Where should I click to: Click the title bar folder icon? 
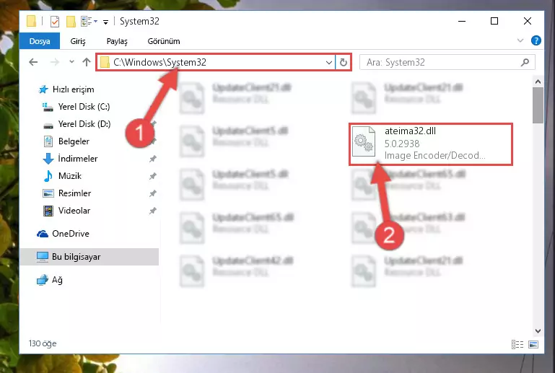point(32,21)
